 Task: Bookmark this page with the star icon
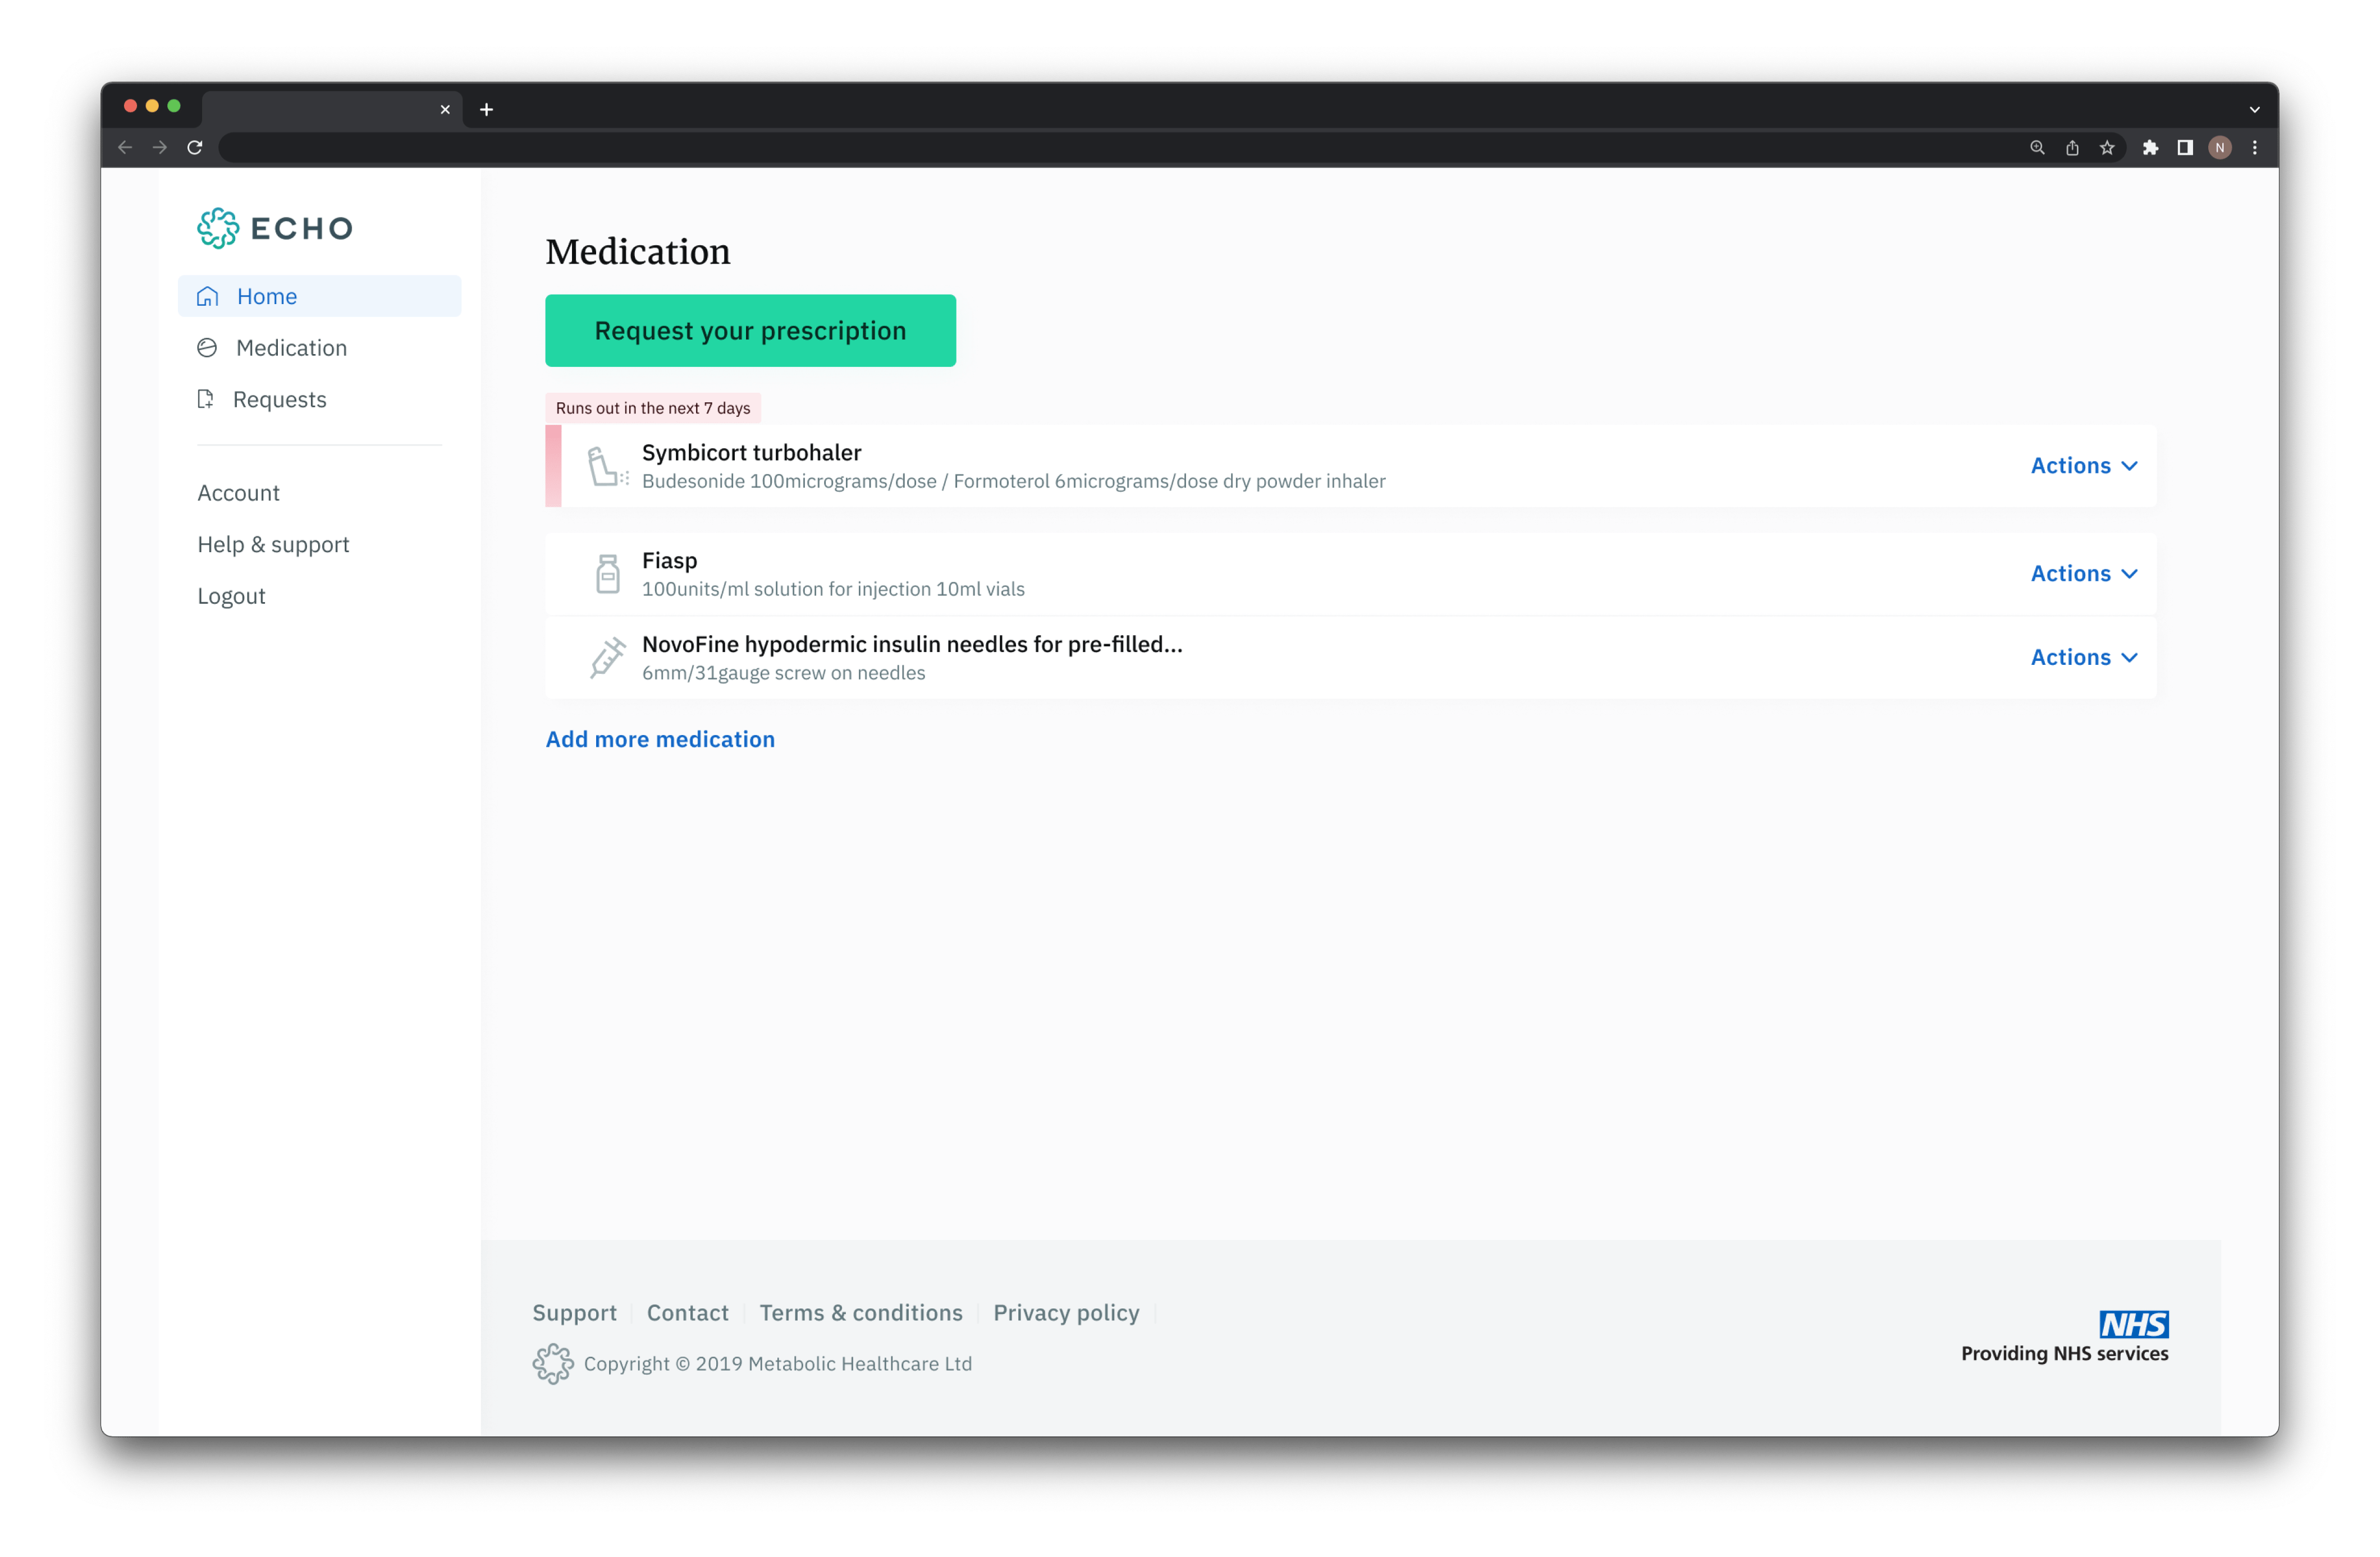(2107, 148)
